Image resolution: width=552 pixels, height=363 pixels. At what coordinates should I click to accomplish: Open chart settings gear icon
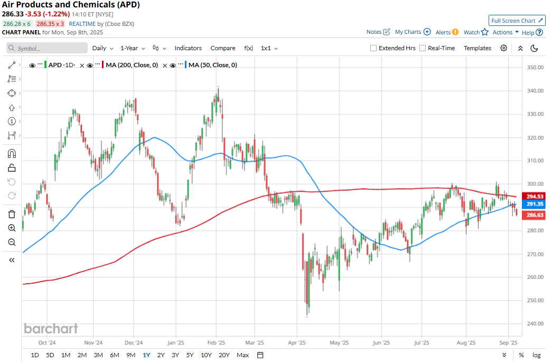tap(504, 48)
